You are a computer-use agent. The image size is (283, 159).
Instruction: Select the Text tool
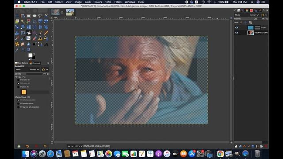(x=46, y=44)
